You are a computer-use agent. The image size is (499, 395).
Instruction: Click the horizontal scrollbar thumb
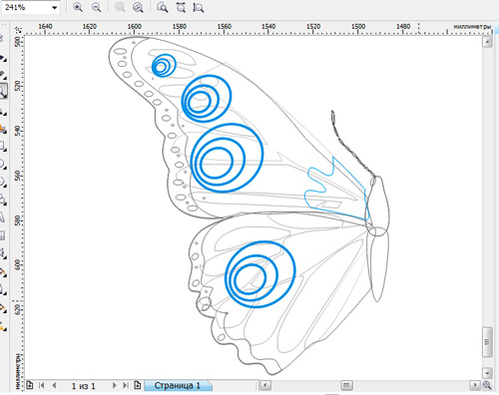(x=346, y=385)
